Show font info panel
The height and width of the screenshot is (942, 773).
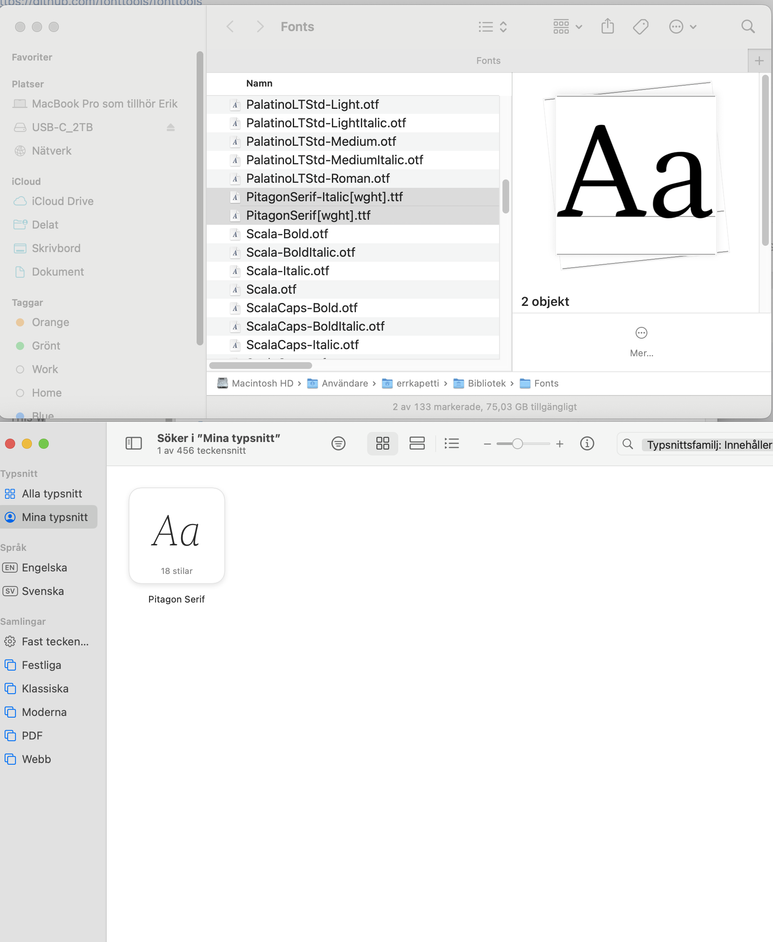point(587,443)
